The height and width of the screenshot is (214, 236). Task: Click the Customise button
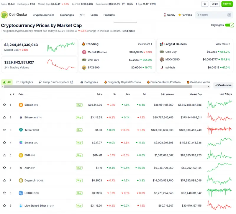coord(223,85)
